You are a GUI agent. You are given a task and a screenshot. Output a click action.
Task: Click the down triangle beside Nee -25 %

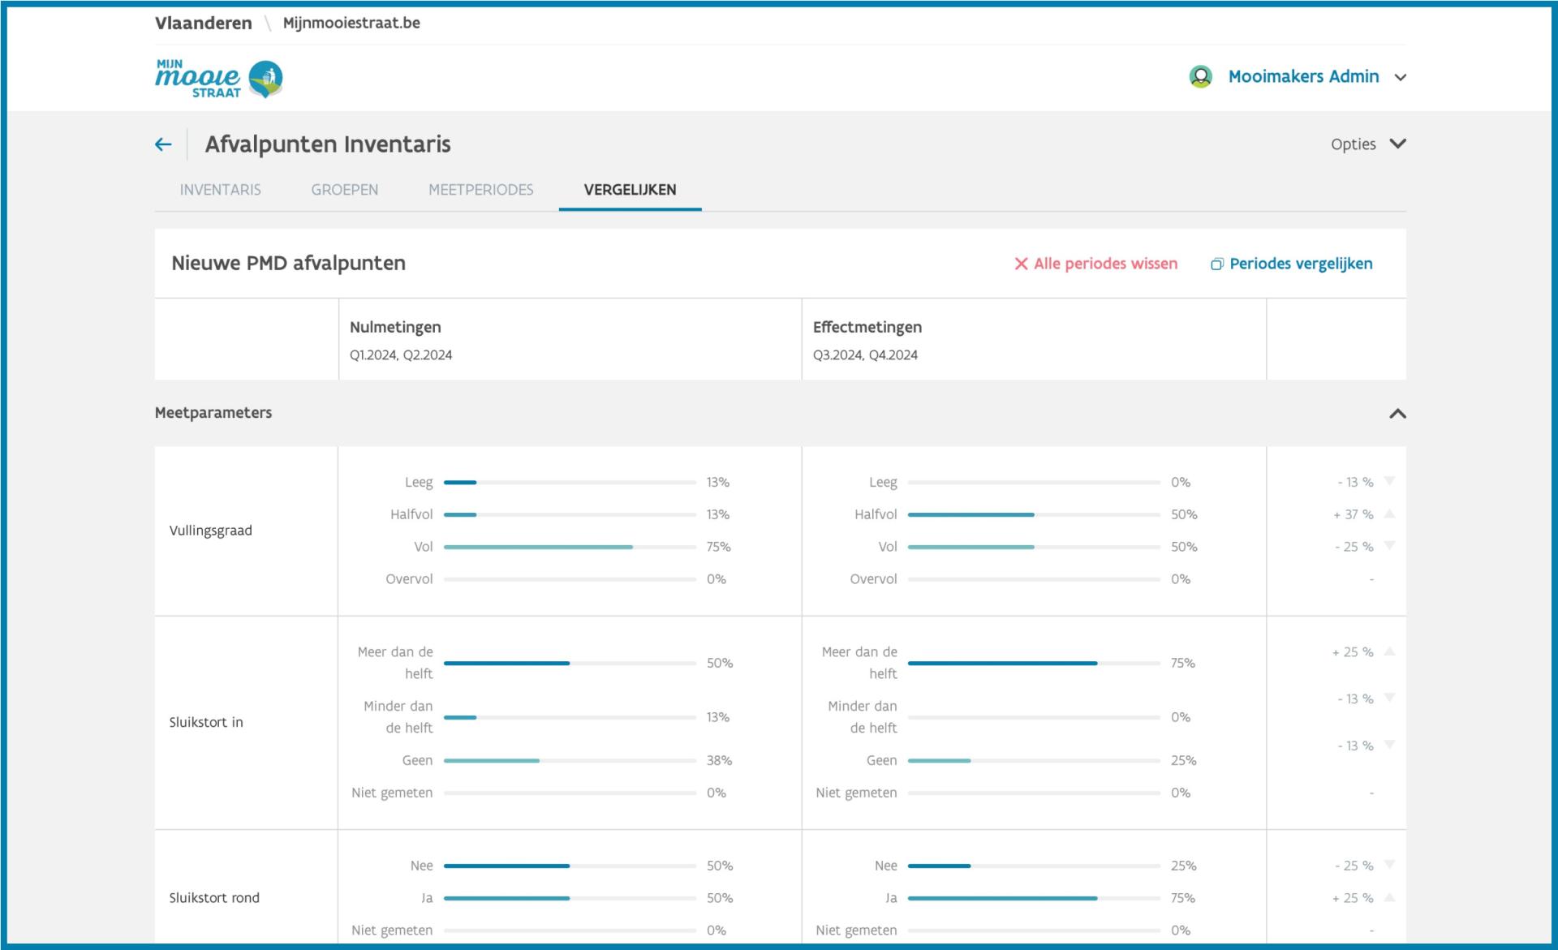tap(1389, 865)
